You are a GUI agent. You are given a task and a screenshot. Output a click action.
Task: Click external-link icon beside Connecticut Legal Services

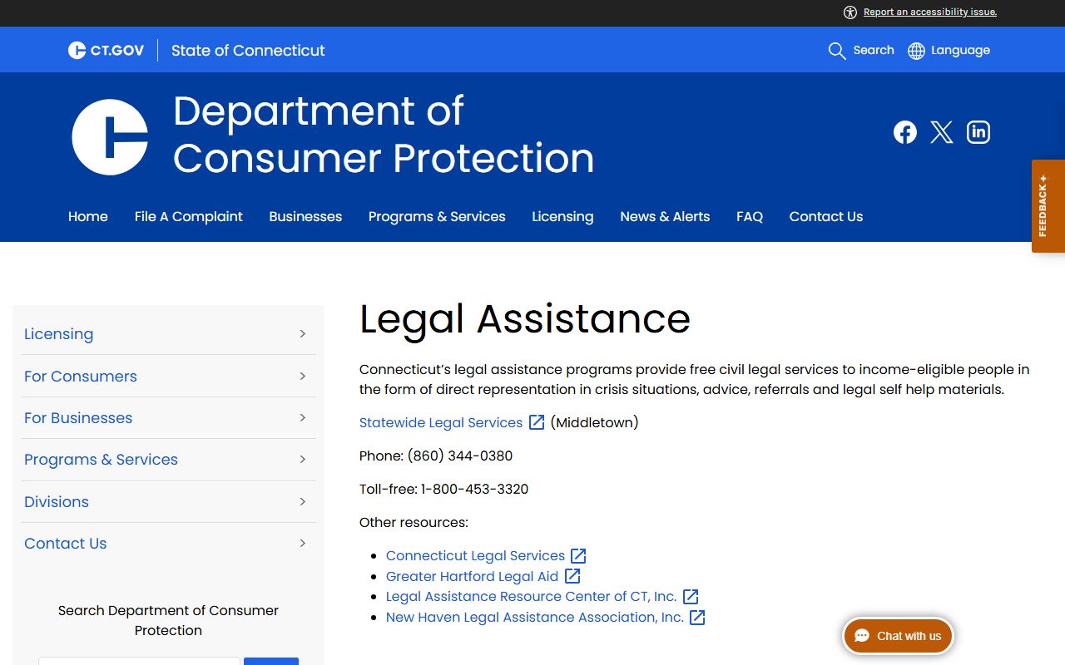coord(578,555)
